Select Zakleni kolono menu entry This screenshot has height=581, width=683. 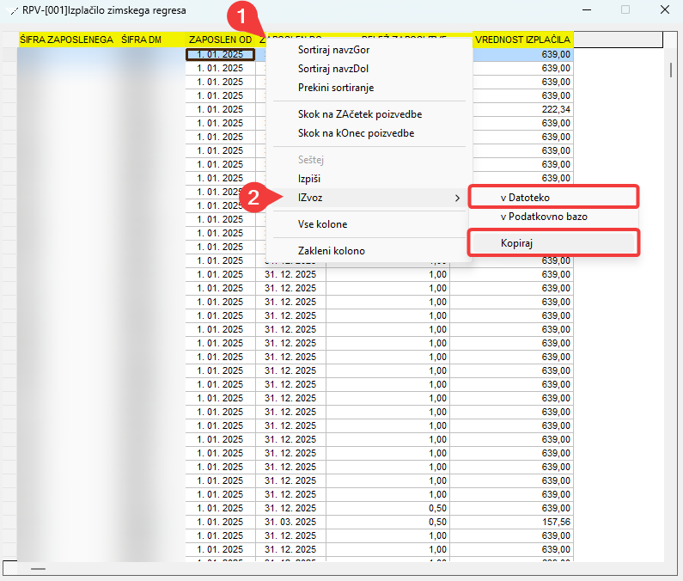pos(332,251)
